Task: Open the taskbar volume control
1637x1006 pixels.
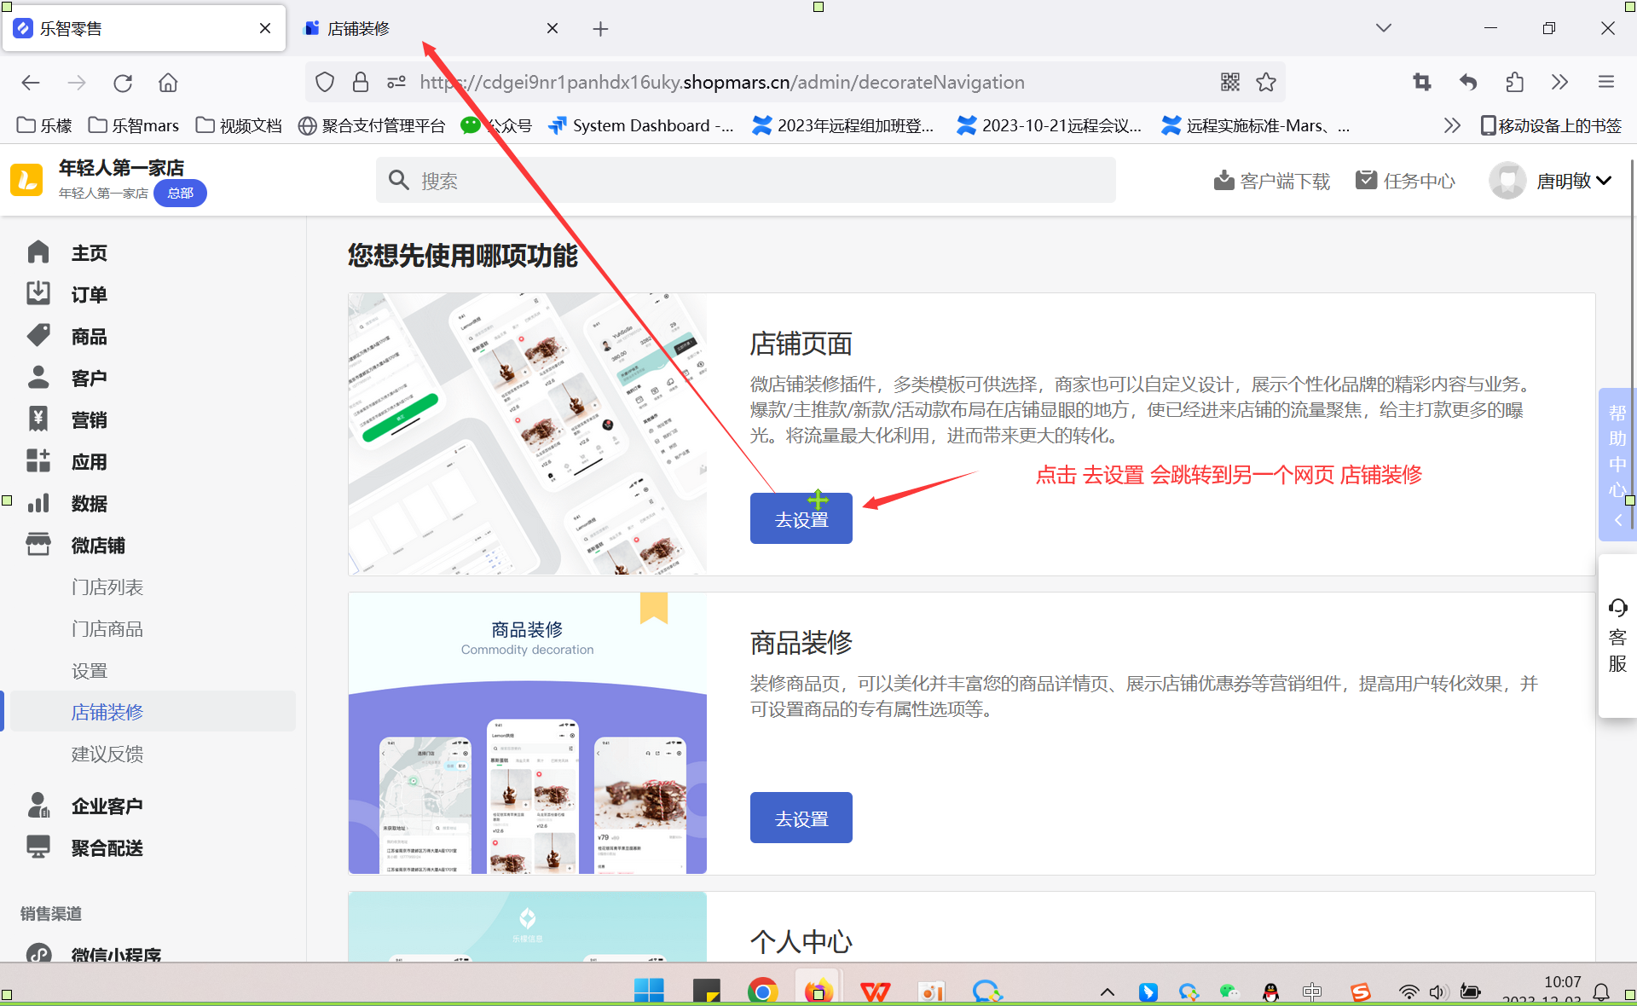Action: coord(1438,992)
